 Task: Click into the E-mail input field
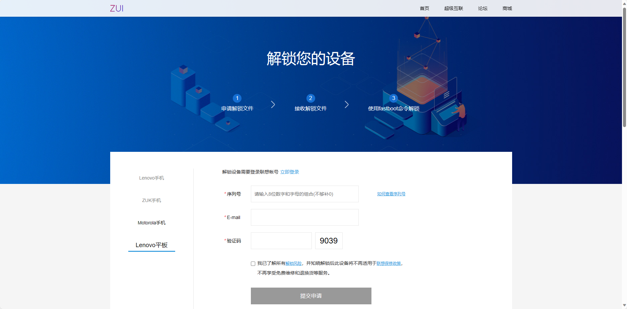[305, 217]
